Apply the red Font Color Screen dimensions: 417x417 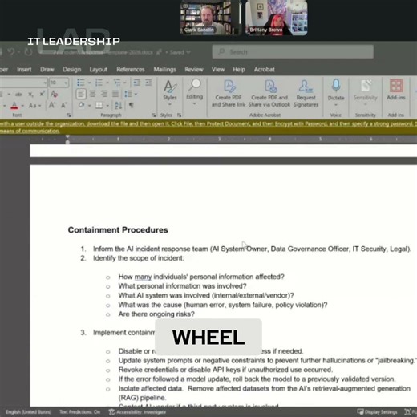(x=14, y=106)
